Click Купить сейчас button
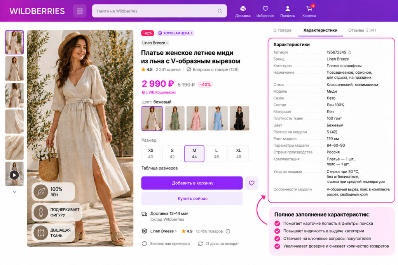This screenshot has width=398, height=265. click(192, 199)
